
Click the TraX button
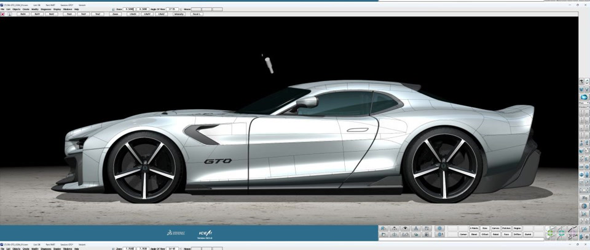69,14
